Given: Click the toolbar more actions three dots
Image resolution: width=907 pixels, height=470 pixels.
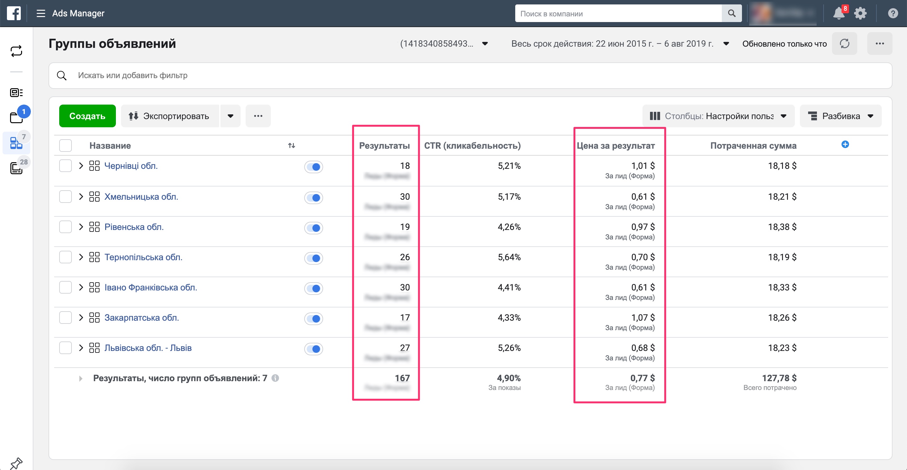Looking at the screenshot, I should point(258,116).
